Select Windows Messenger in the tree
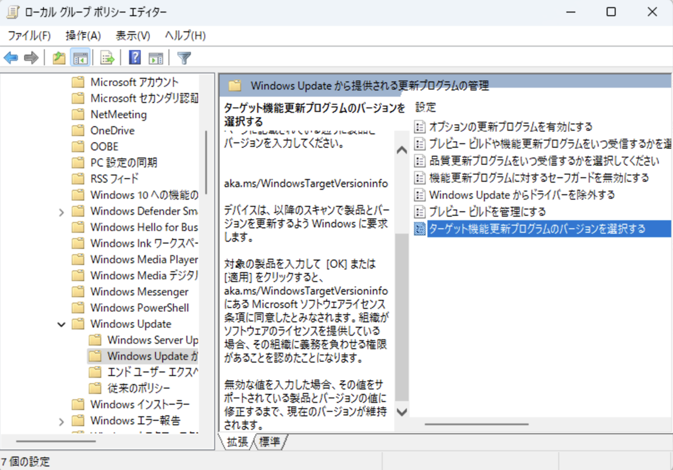Viewport: 673px width, 470px height. click(140, 292)
